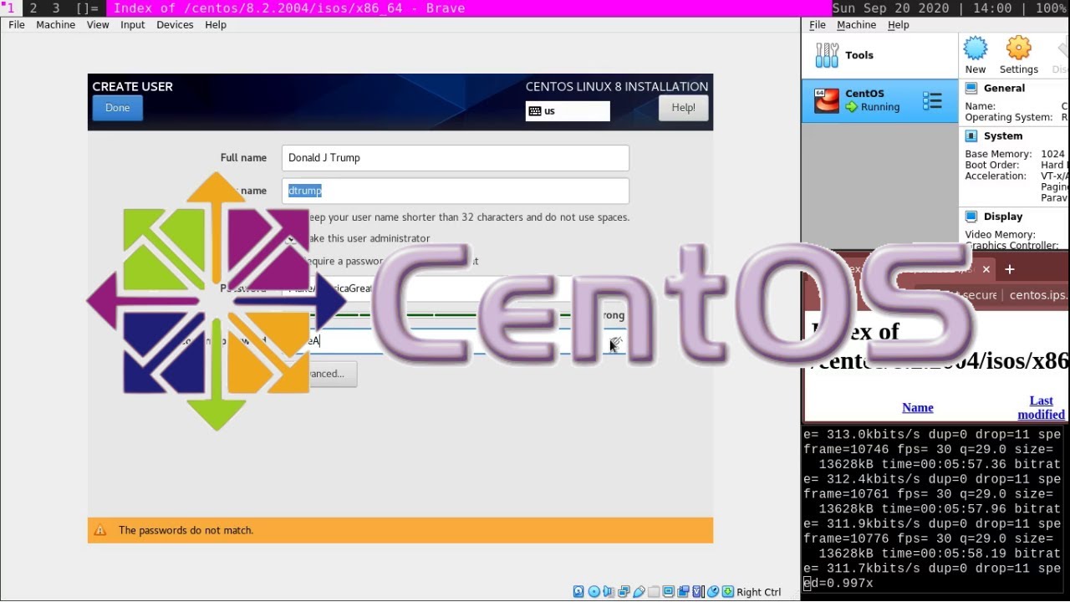Open Input menu in the VM window
This screenshot has height=602, width=1070.
(x=133, y=25)
